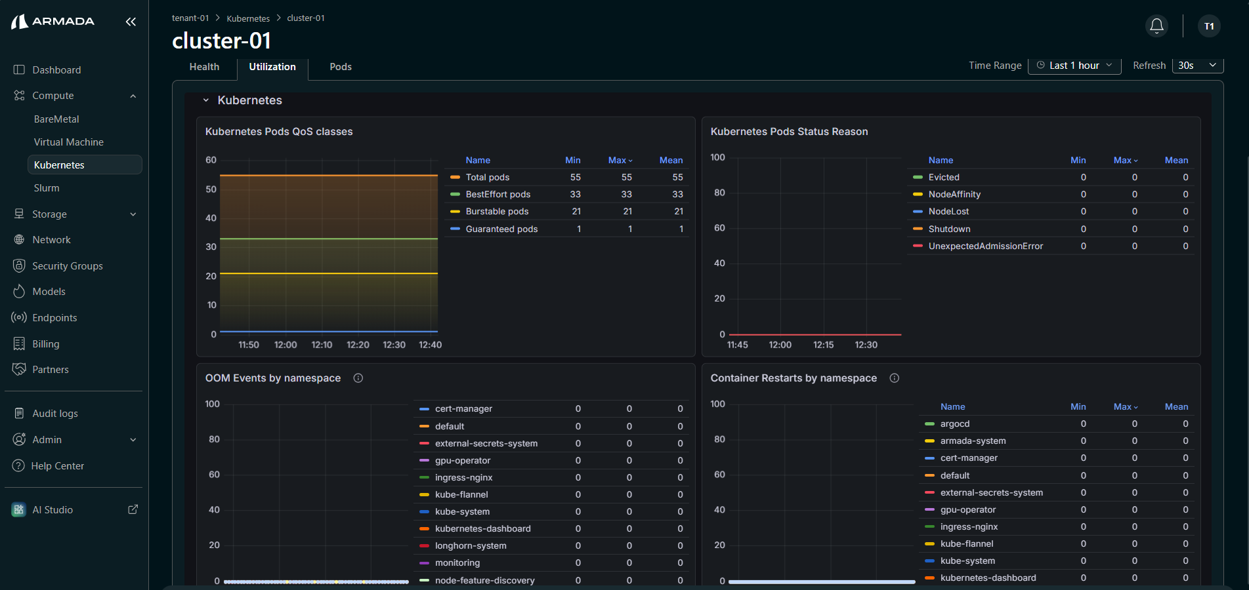Open the Refresh 30s dropdown
The height and width of the screenshot is (590, 1249).
(x=1198, y=66)
